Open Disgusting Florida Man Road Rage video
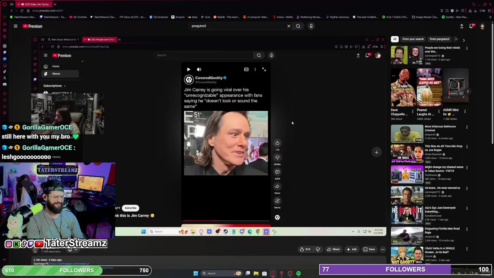The width and height of the screenshot is (494, 278). [407, 235]
